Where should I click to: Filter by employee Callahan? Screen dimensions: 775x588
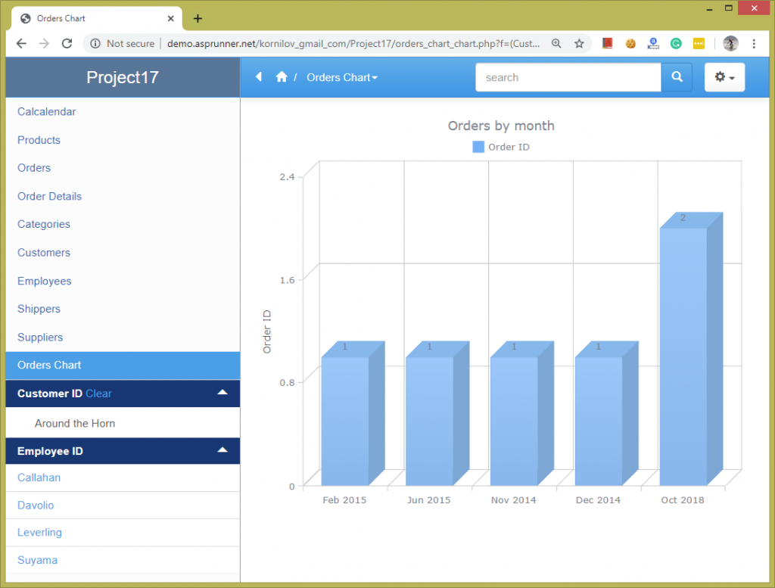[39, 478]
